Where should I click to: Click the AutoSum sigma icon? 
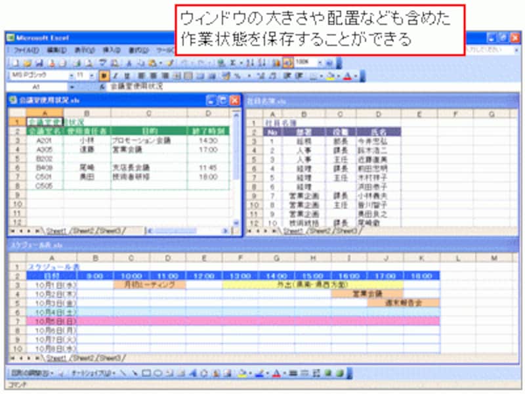click(232, 62)
